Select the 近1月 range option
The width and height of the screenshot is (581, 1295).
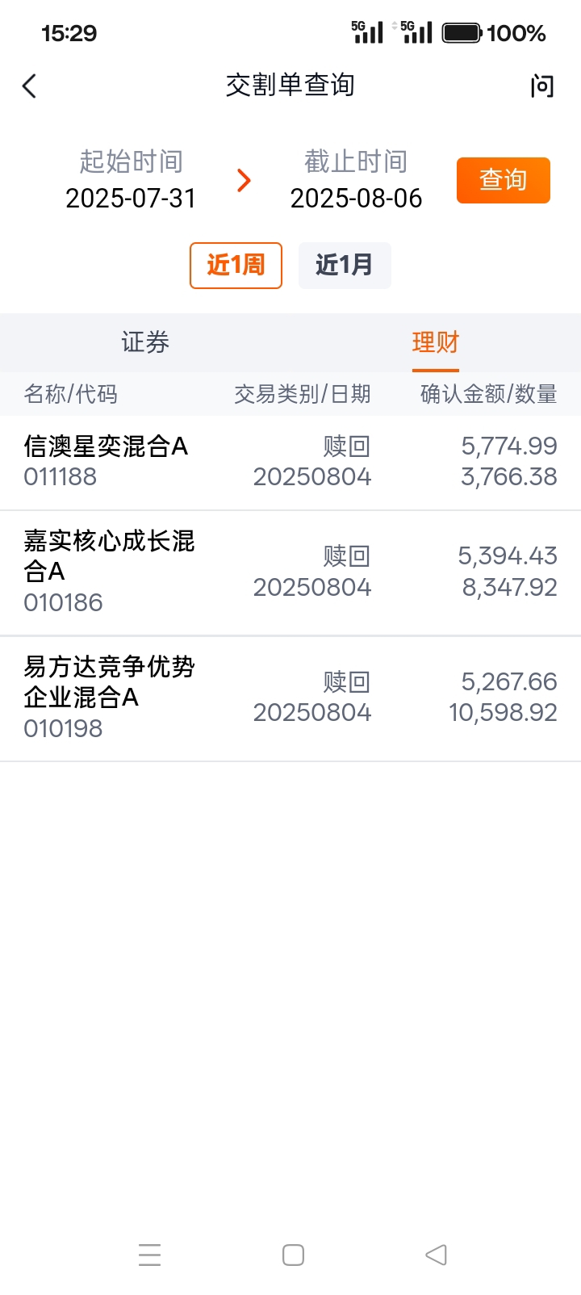pos(345,265)
